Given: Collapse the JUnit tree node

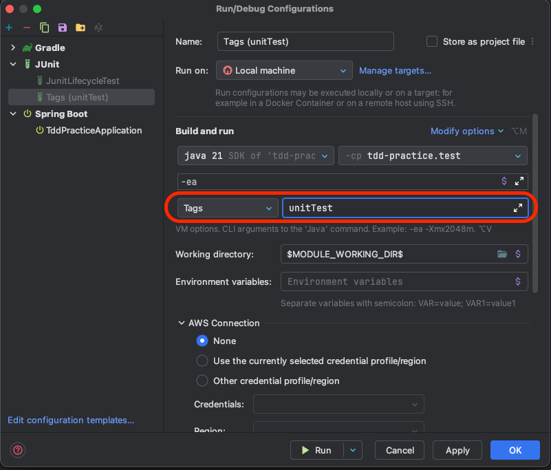Looking at the screenshot, I should pyautogui.click(x=13, y=64).
